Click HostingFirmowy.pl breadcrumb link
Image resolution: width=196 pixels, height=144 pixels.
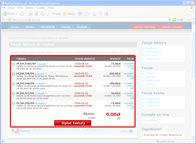click(x=18, y=38)
